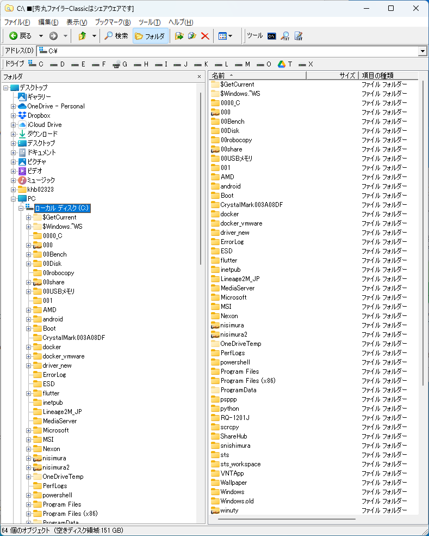The width and height of the screenshot is (429, 536).
Task: Open the ツール(T) menu
Action: pyautogui.click(x=150, y=22)
